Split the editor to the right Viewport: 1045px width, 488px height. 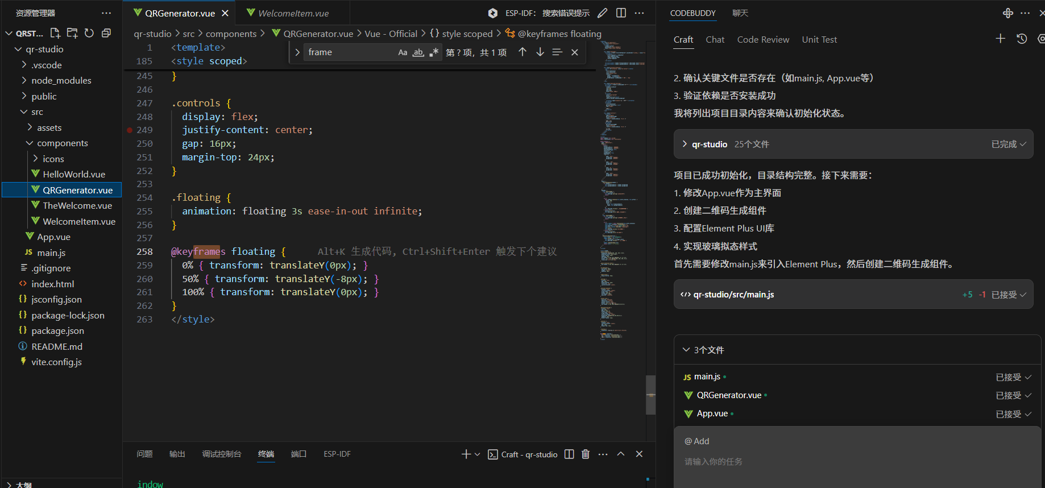point(621,13)
